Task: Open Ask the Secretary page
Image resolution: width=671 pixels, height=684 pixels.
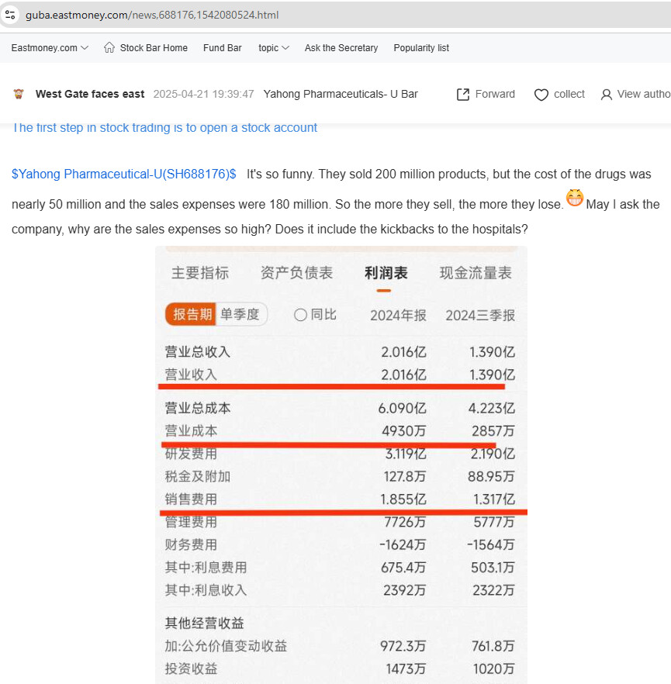Action: click(x=341, y=48)
